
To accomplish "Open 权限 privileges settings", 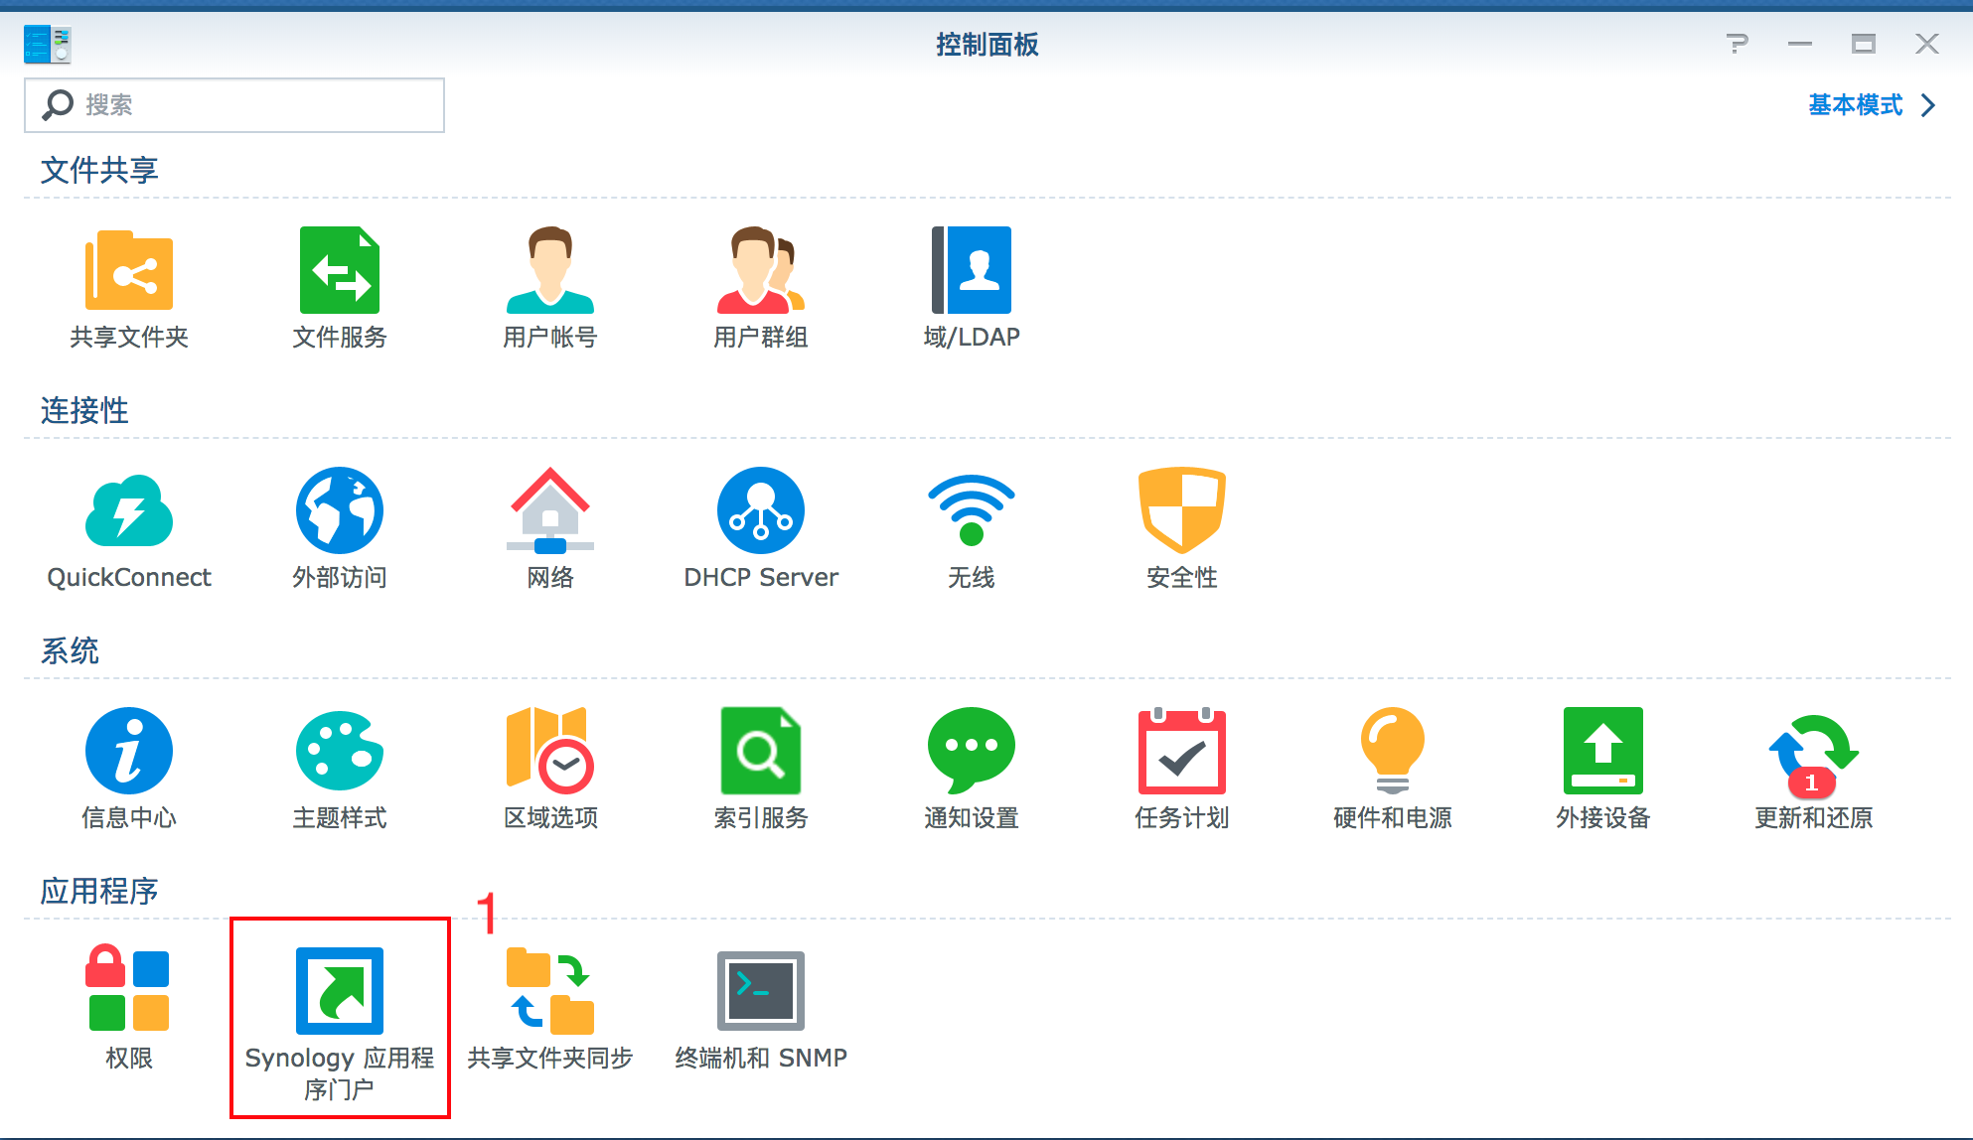I will pos(129,989).
